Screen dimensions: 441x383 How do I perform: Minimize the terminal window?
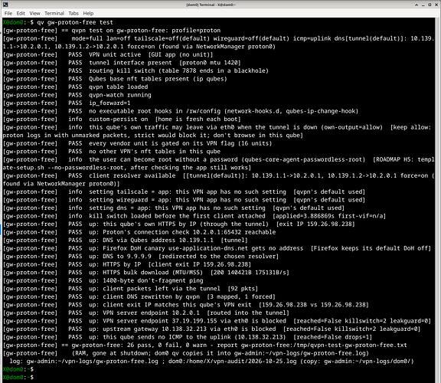[x=423, y=5]
